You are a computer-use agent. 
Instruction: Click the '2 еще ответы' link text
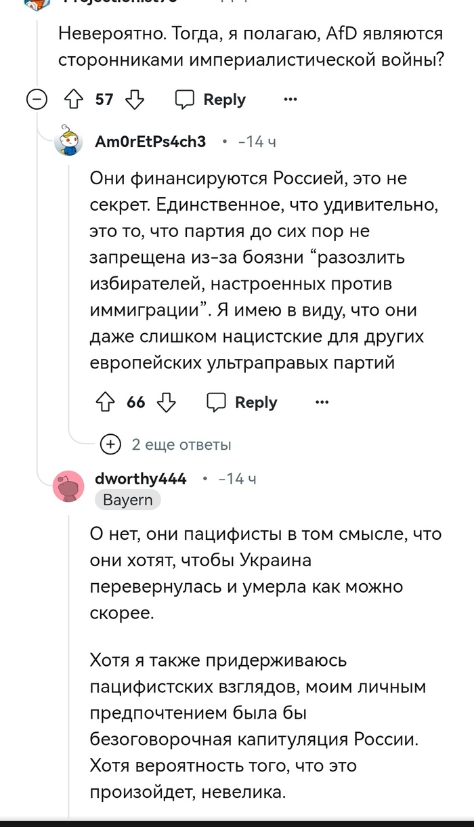point(181,444)
